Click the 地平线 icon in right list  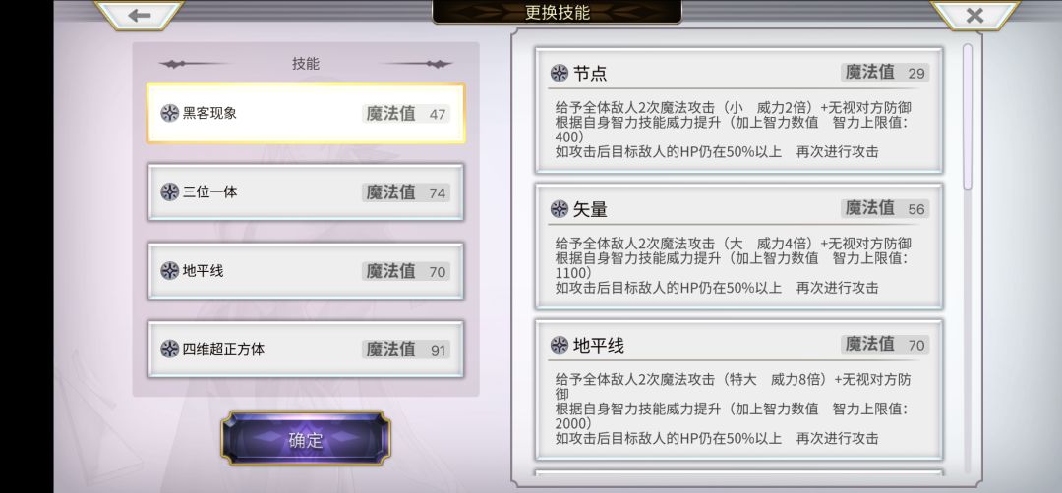559,345
